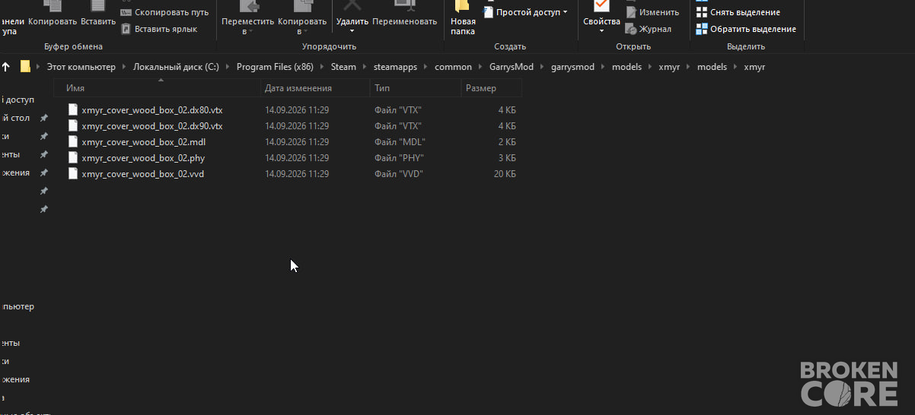Screen dimensions: 915x415
Task: Go to GarrysMod in the address bar
Action: (x=512, y=67)
